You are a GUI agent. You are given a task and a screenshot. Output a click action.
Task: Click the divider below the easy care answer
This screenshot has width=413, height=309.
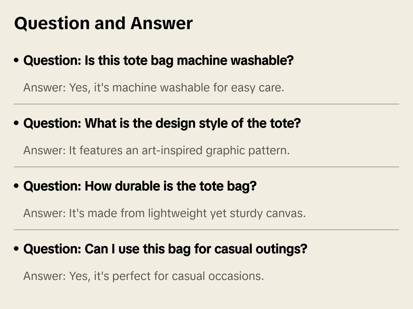(206, 104)
